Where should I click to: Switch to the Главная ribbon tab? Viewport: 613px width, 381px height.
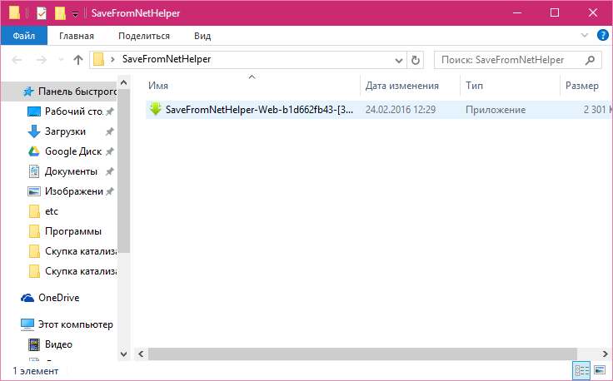point(77,36)
